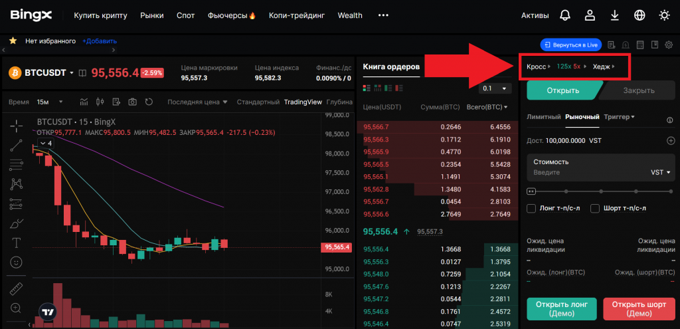Image resolution: width=680 pixels, height=329 pixels.
Task: Click the Открыть лонг (Демо) button
Action: tap(561, 308)
